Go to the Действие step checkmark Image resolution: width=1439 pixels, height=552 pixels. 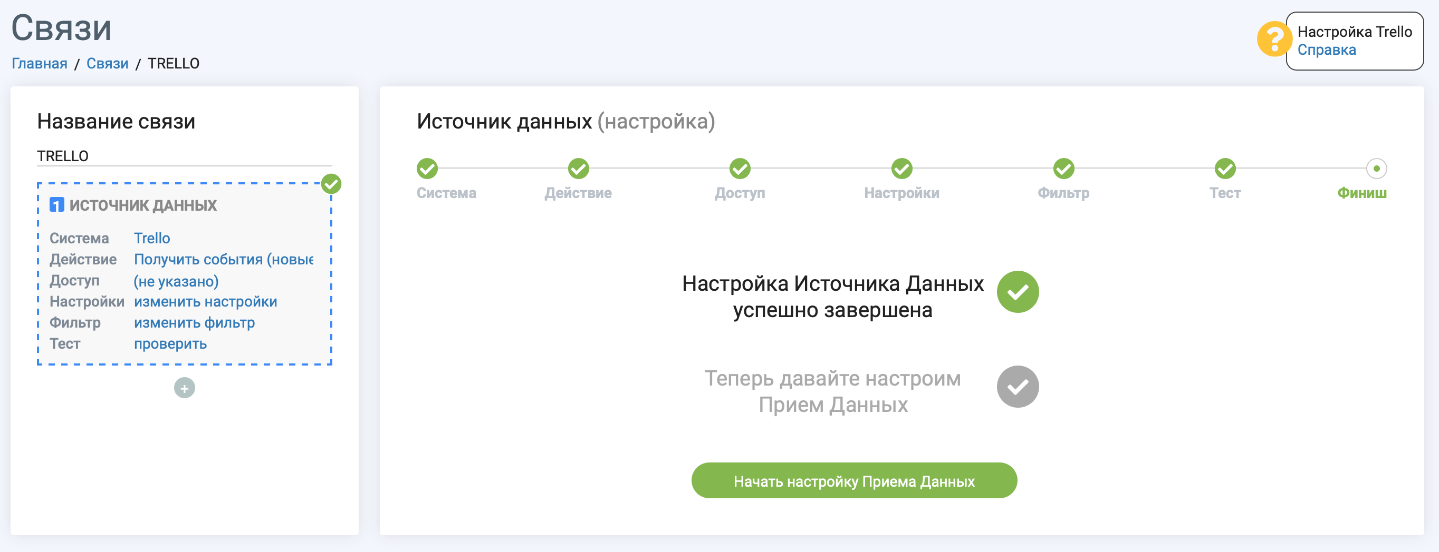click(578, 169)
